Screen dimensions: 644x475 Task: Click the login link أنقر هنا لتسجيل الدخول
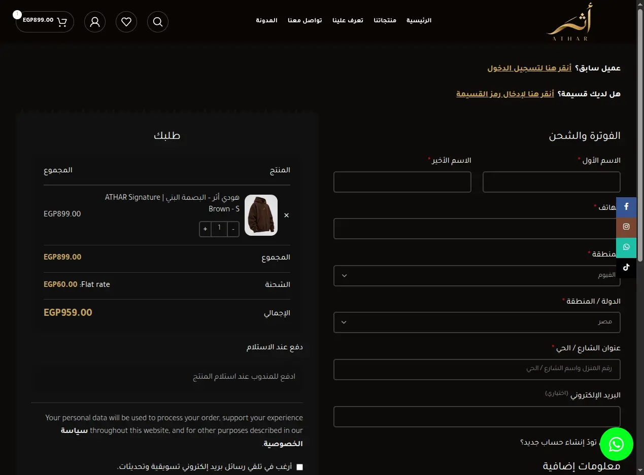point(529,68)
